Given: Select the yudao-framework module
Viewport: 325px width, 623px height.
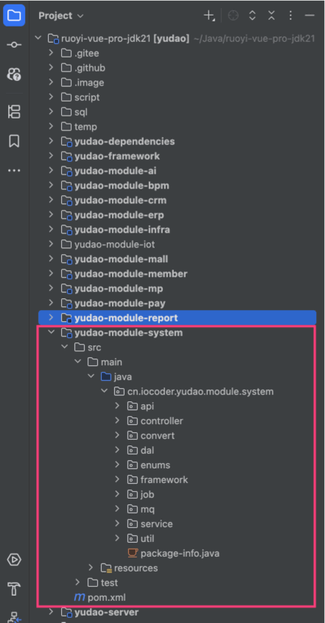Looking at the screenshot, I should [111, 156].
